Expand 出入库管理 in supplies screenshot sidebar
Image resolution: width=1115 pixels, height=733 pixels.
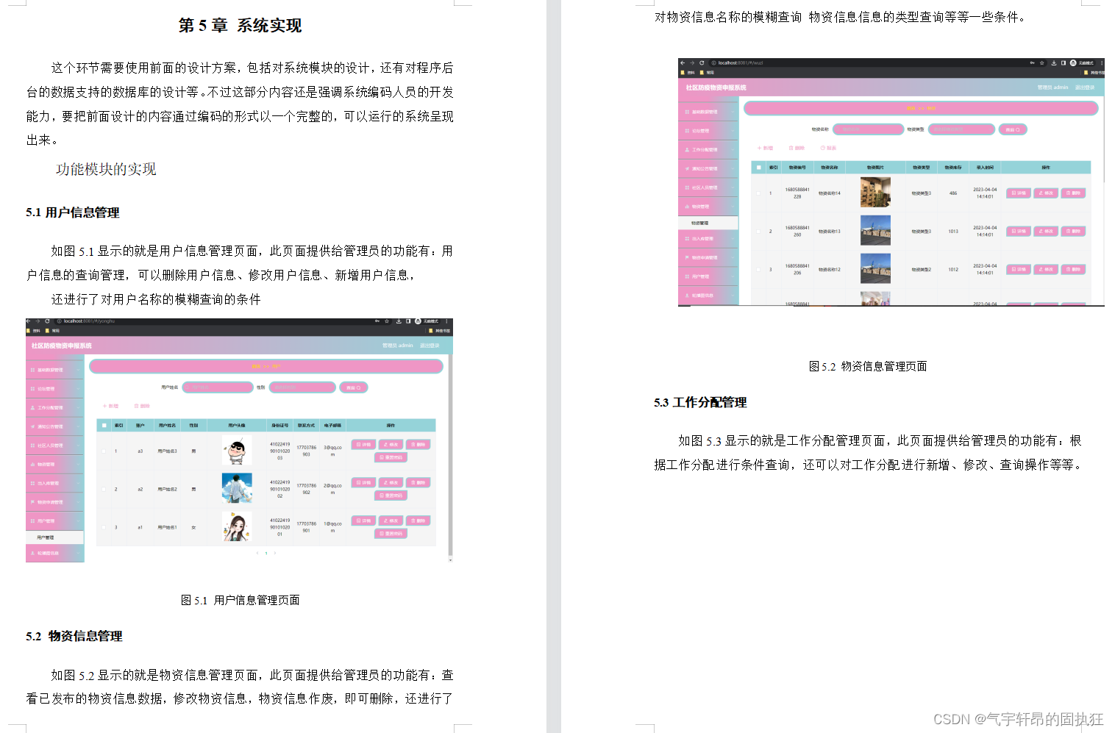[708, 239]
